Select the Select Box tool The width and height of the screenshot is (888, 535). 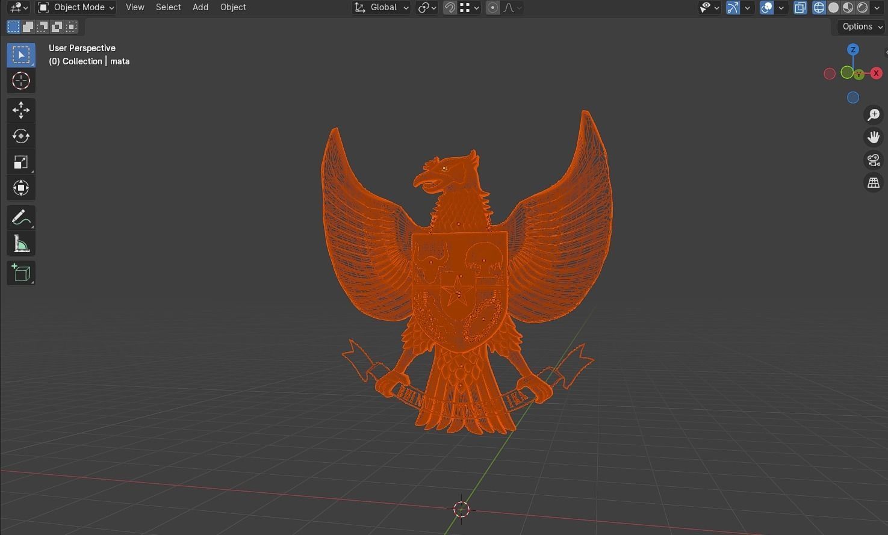(21, 55)
